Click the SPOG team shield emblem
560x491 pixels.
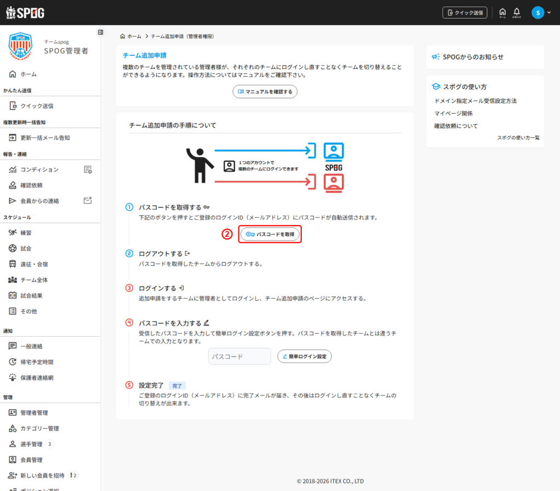[20, 46]
